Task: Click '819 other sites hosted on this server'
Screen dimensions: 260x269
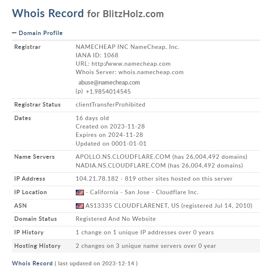Action: click(179, 178)
